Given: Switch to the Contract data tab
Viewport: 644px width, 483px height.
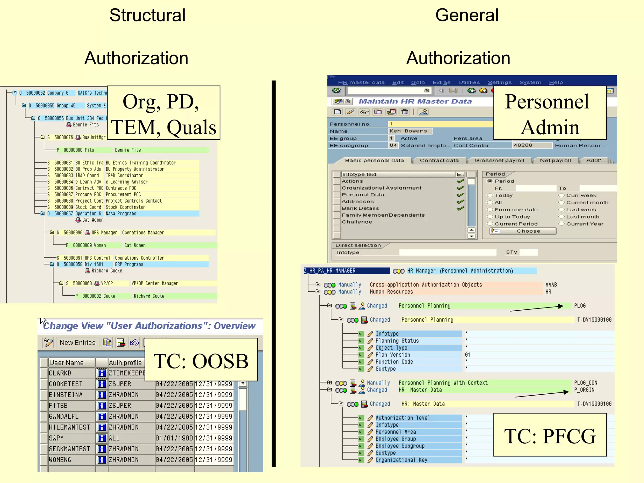Looking at the screenshot, I should tap(439, 160).
